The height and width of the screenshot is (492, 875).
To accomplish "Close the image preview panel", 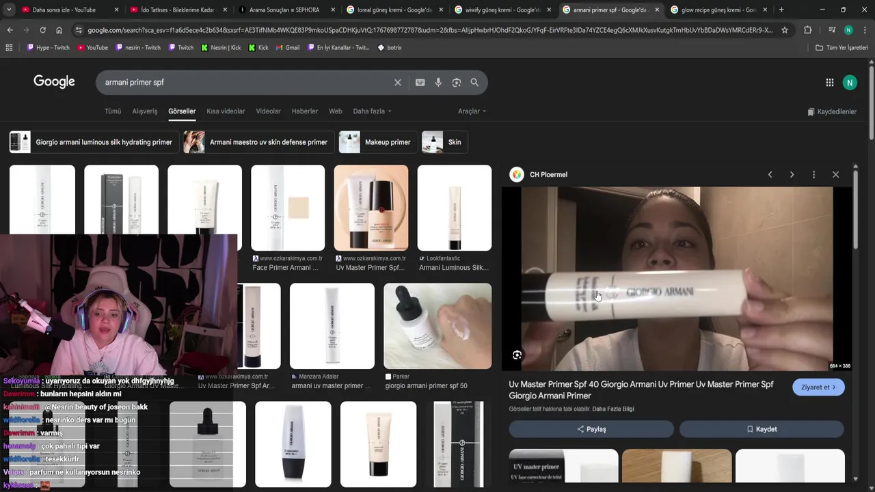I will (x=835, y=175).
